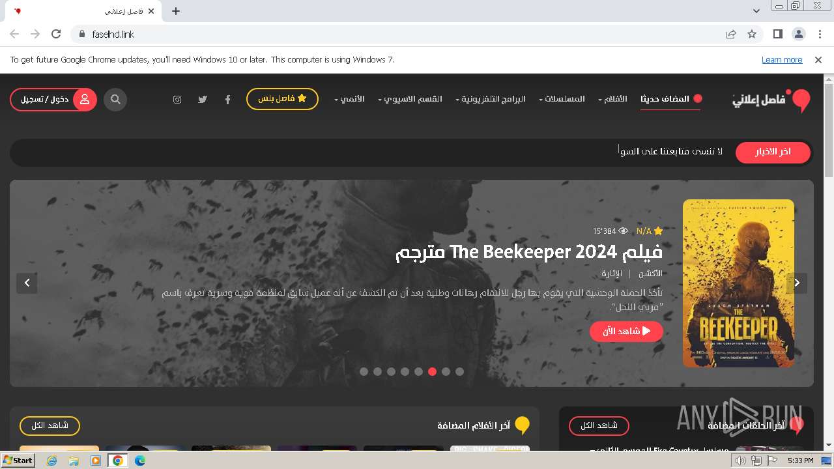Select the last carousel indicator dot
834x469 pixels.
point(459,371)
